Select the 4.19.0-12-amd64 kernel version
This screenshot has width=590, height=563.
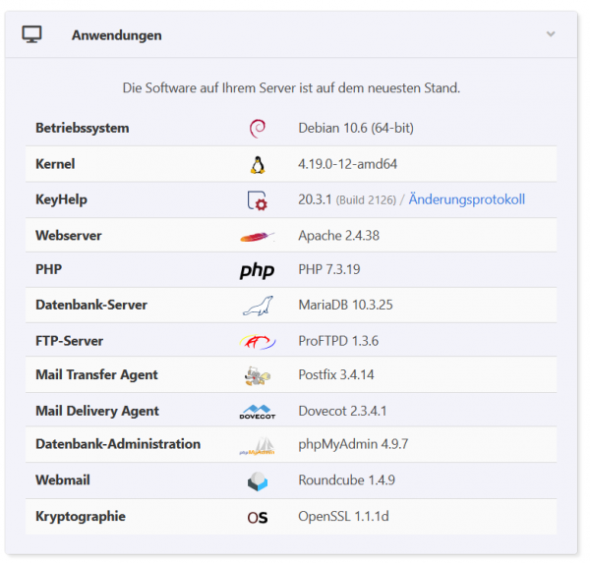(348, 164)
